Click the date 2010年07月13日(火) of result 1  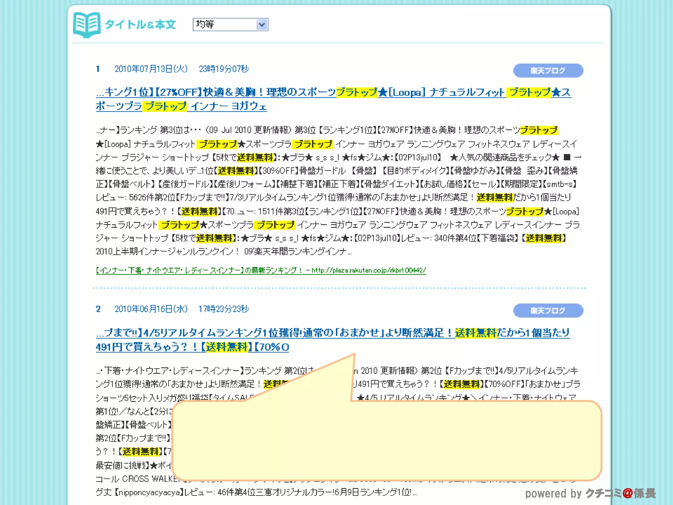(151, 69)
